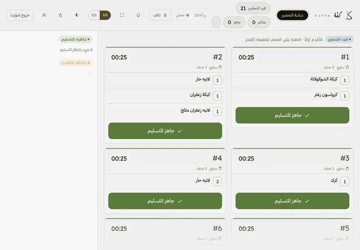Click quantity box 2 in order #4
The width and height of the screenshot is (360, 250).
(217, 181)
